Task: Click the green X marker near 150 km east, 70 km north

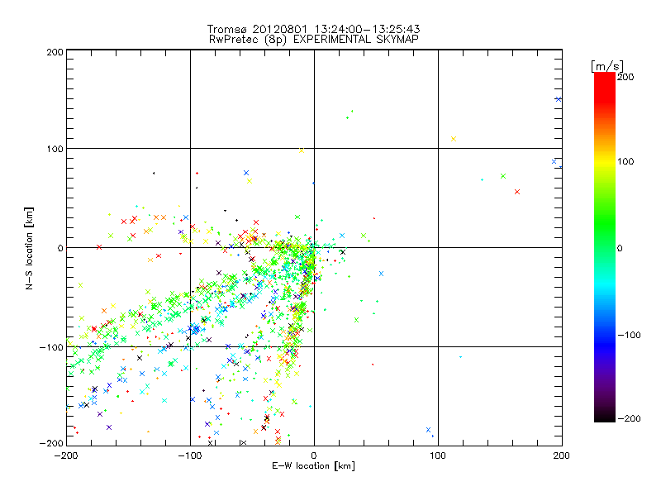Action: 503,176
